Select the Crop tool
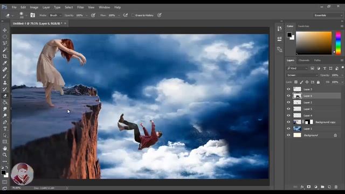The image size is (345, 194). coord(5,56)
